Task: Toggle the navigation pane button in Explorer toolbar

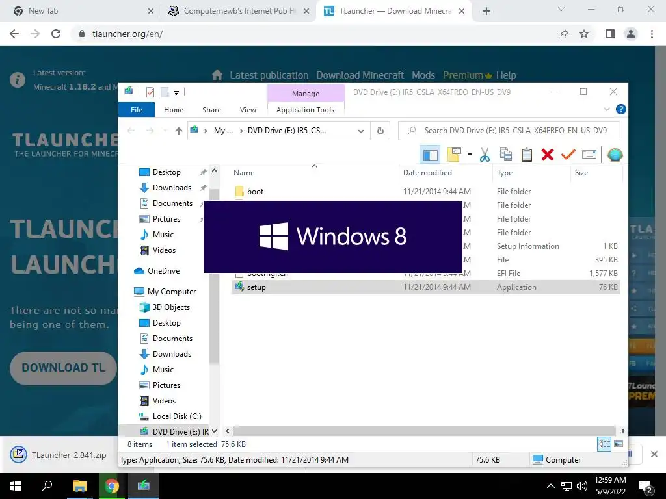Action: click(430, 155)
